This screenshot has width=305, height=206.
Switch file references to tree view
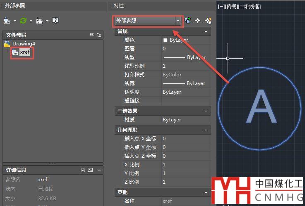pos(99,35)
